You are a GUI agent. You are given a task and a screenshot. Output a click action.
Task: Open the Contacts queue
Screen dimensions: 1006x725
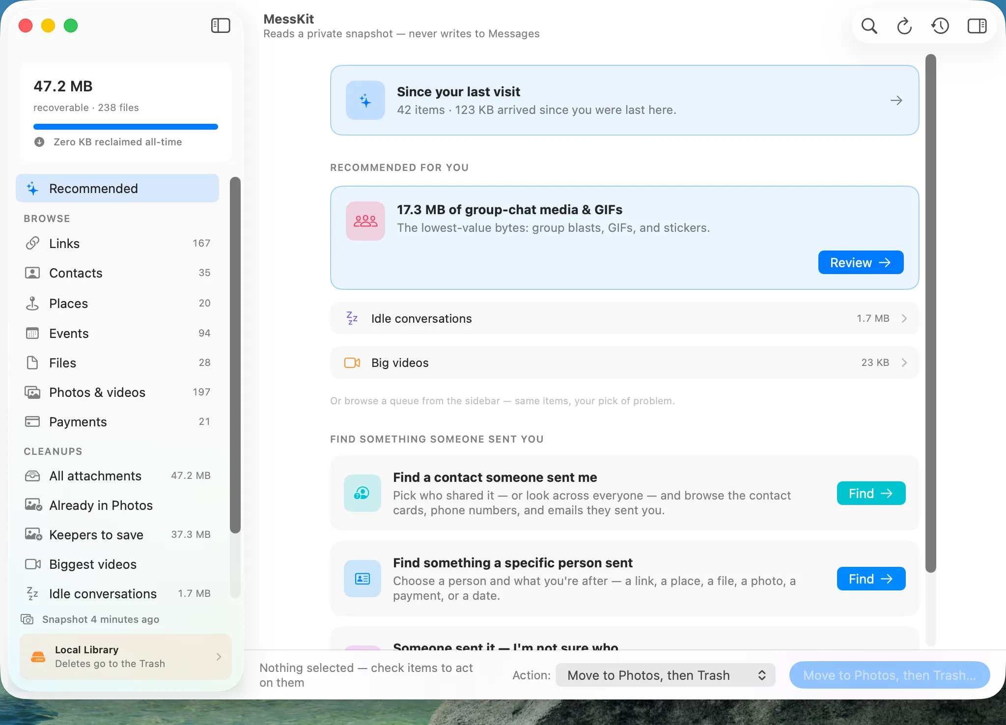coord(117,273)
